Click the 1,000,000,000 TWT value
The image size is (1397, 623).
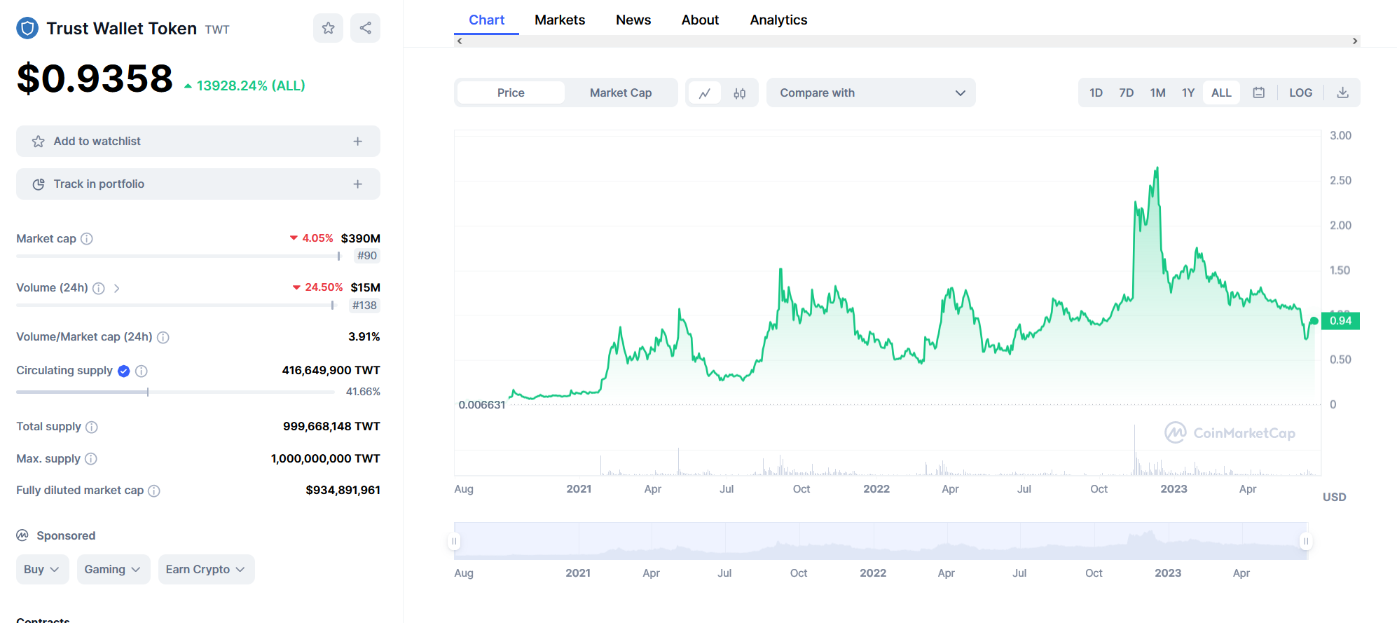pos(325,459)
